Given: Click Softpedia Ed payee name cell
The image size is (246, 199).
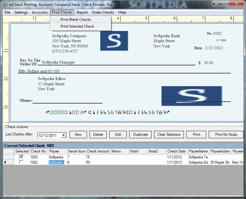Looking at the screenshot, I should pos(198,162).
